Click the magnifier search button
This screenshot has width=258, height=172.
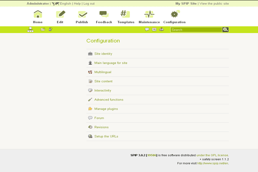[x=225, y=30]
